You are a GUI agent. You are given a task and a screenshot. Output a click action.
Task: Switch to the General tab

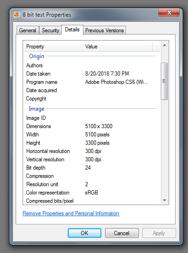(x=28, y=30)
